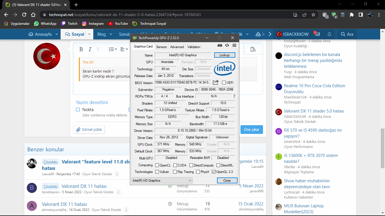Image resolution: width=385 pixels, height=216 pixels.
Task: Toggle the UEFI checkbox in GPU-Z
Action: pyautogui.click(x=224, y=82)
